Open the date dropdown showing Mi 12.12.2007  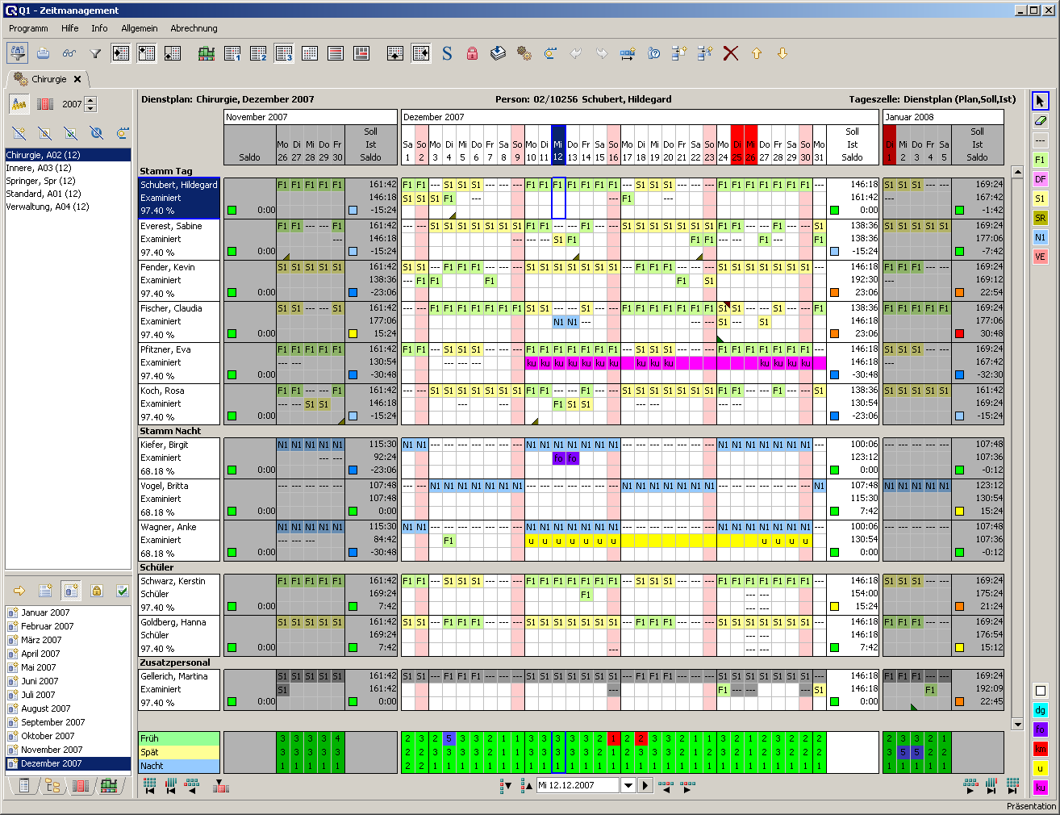point(628,785)
